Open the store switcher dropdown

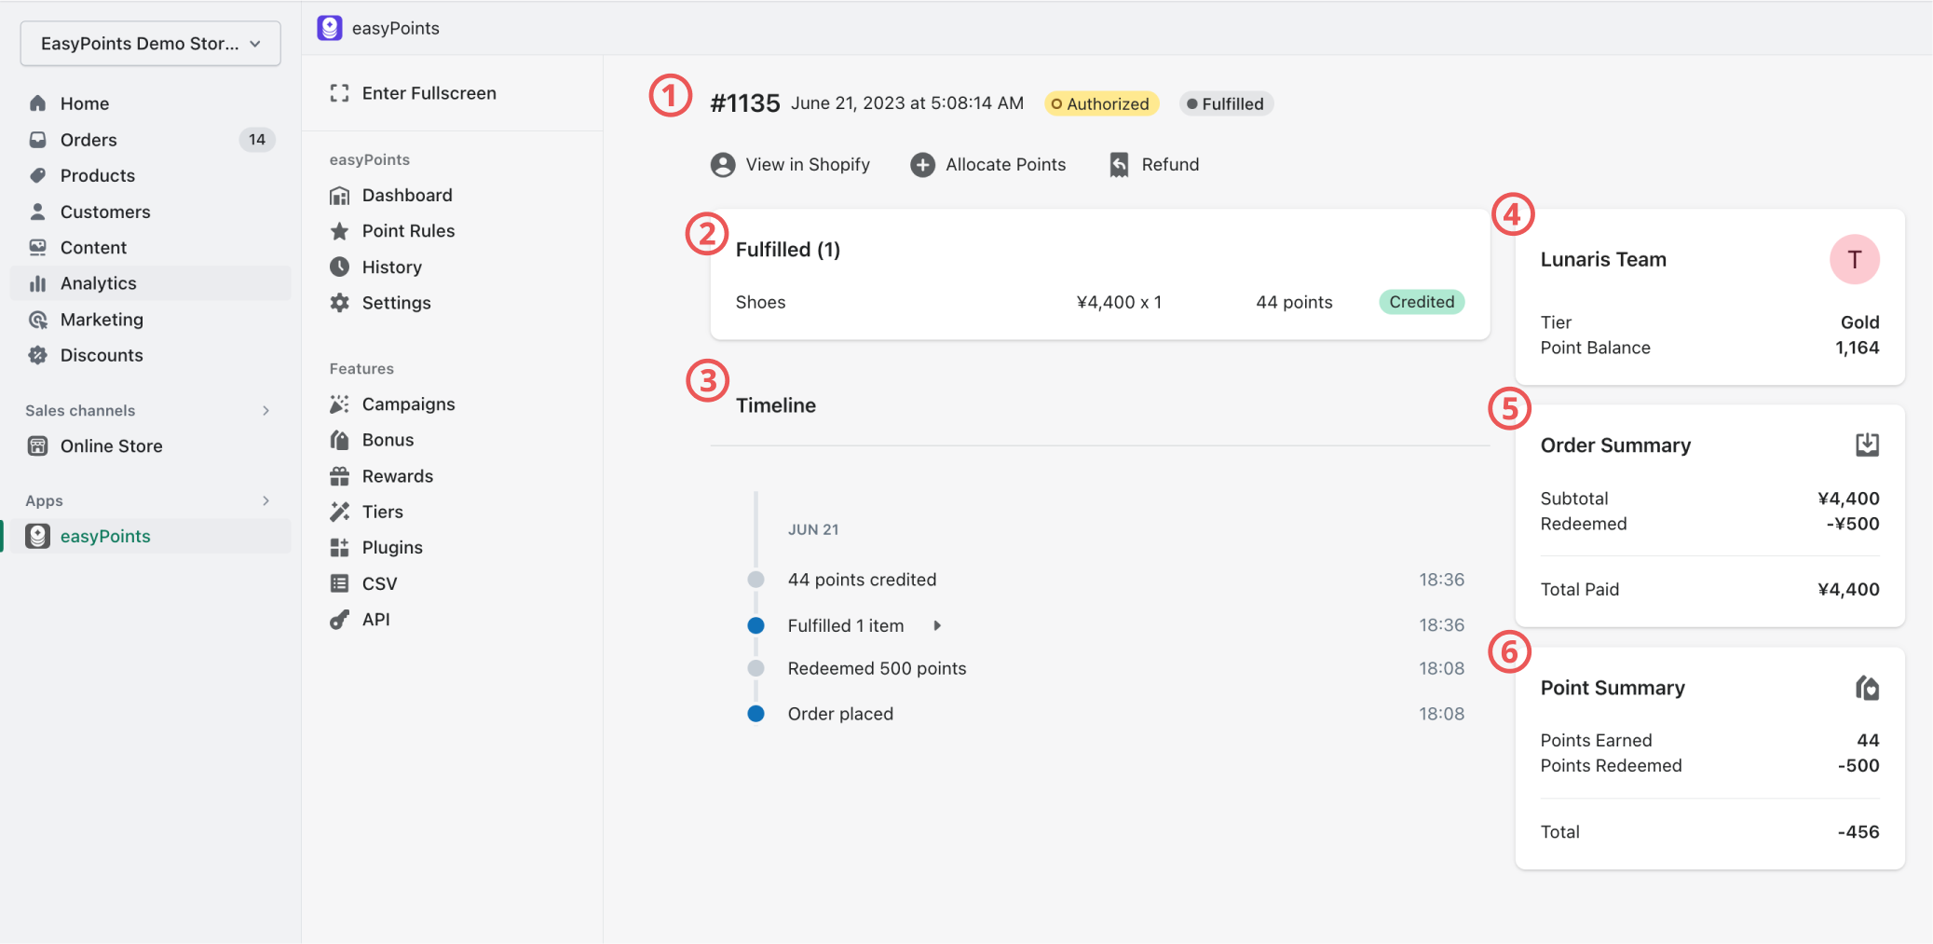pyautogui.click(x=150, y=44)
